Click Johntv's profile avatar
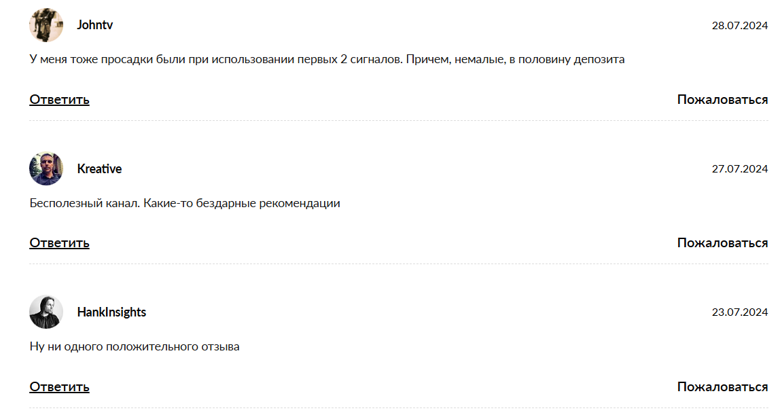782x417 pixels. click(x=46, y=25)
